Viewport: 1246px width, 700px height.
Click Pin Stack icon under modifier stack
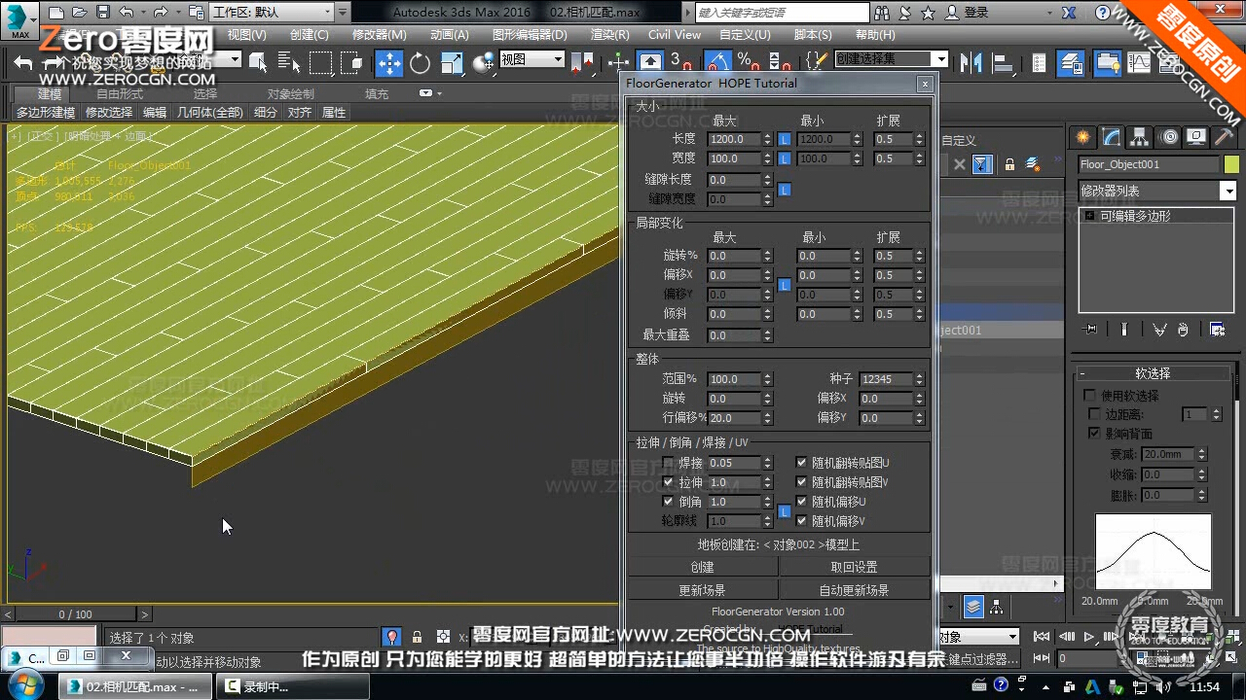1090,330
